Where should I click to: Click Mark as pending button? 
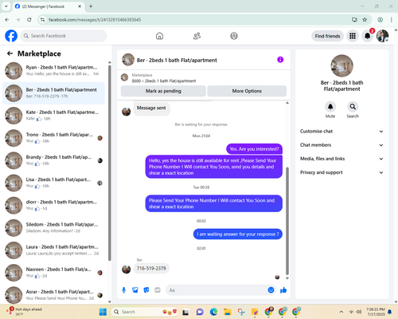tap(163, 91)
